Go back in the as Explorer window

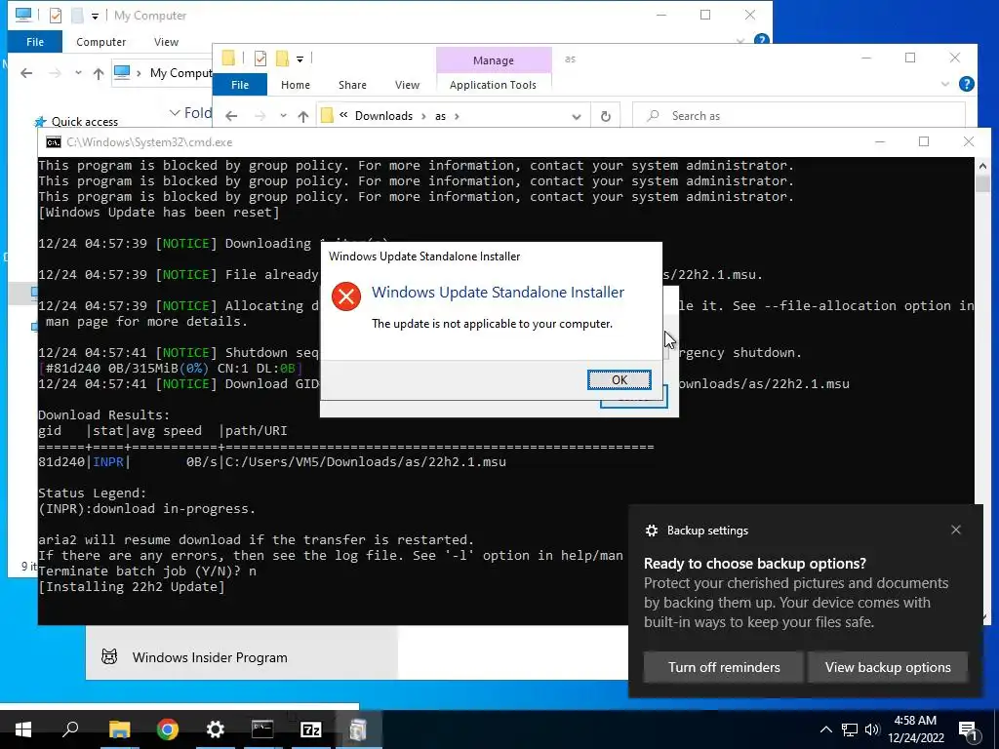pos(231,116)
